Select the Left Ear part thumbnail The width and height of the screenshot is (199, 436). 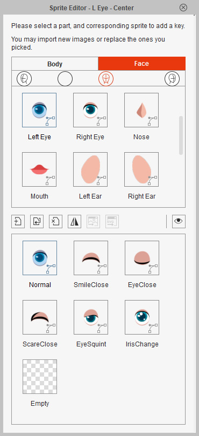(90, 169)
